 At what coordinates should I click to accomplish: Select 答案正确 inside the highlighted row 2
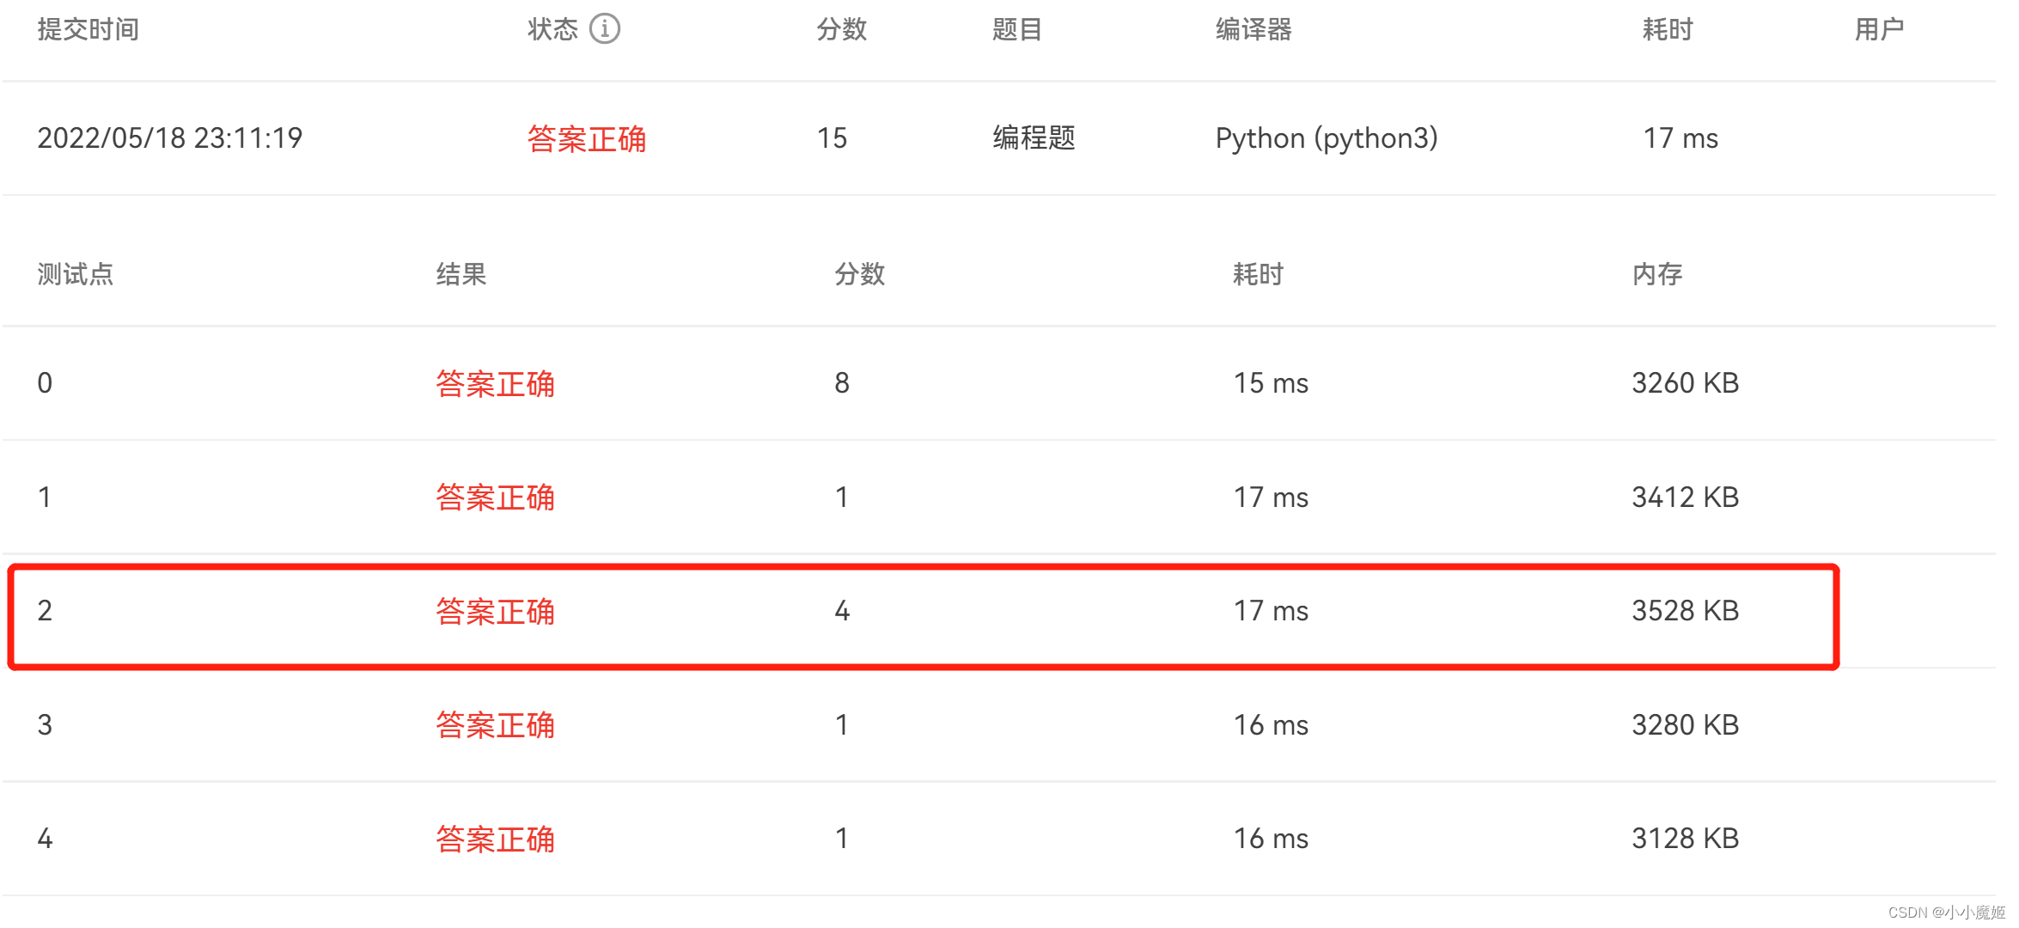(496, 612)
